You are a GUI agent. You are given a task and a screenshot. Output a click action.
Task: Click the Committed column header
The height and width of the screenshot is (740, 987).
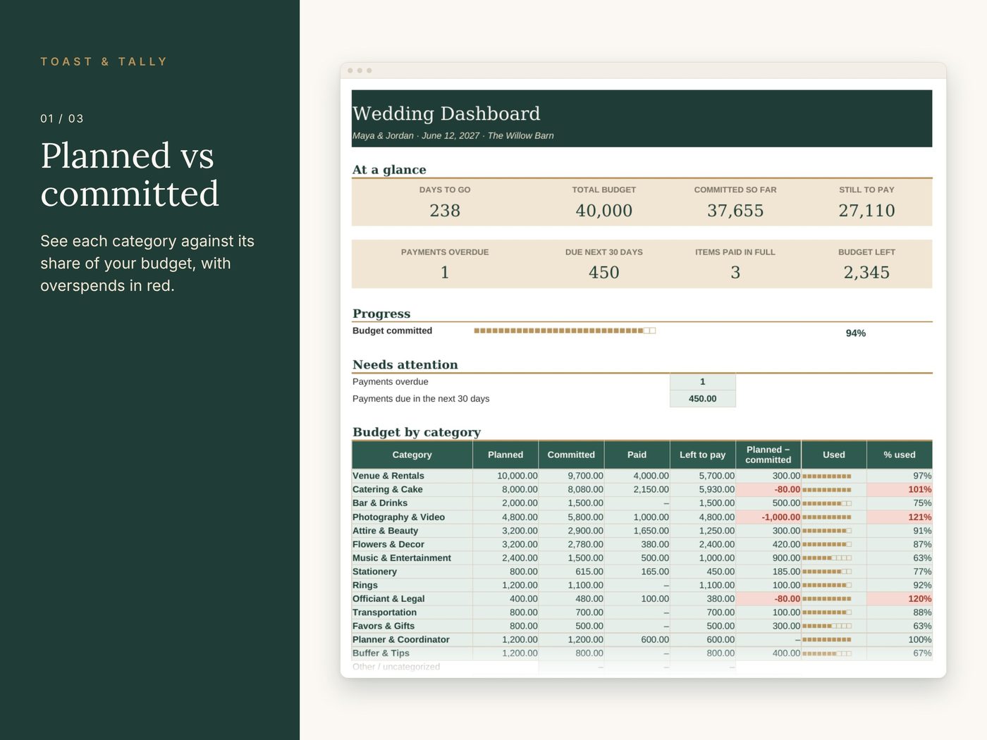click(571, 455)
